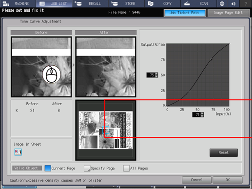The height and width of the screenshot is (189, 252).
Task: Decrease the Input percent value stepper
Action: pyautogui.click(x=202, y=116)
